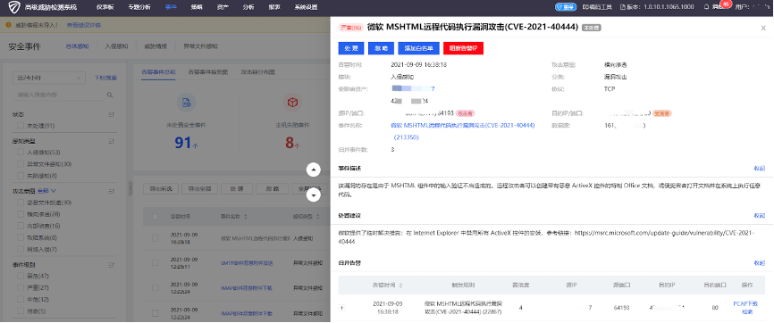Click the 添加白名单 button
This screenshot has height=323, width=774.
click(418, 48)
